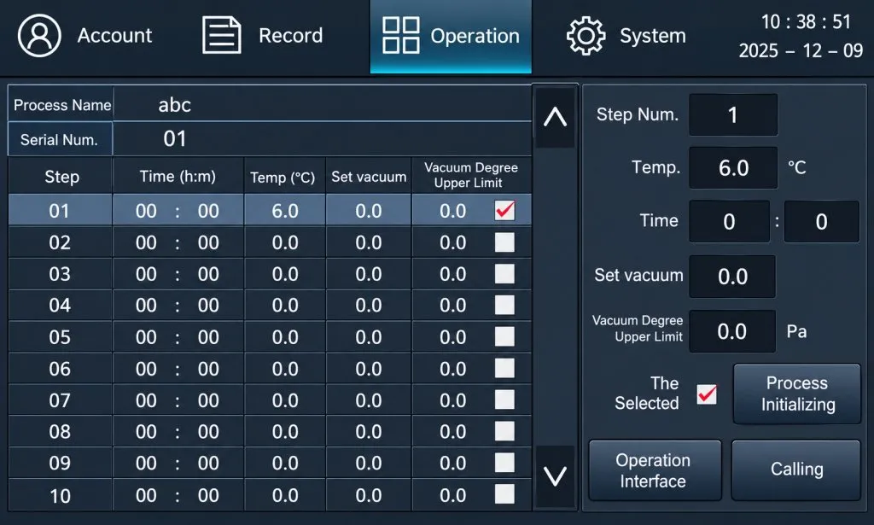Enable the step 10 checkbox
874x525 pixels.
[505, 494]
